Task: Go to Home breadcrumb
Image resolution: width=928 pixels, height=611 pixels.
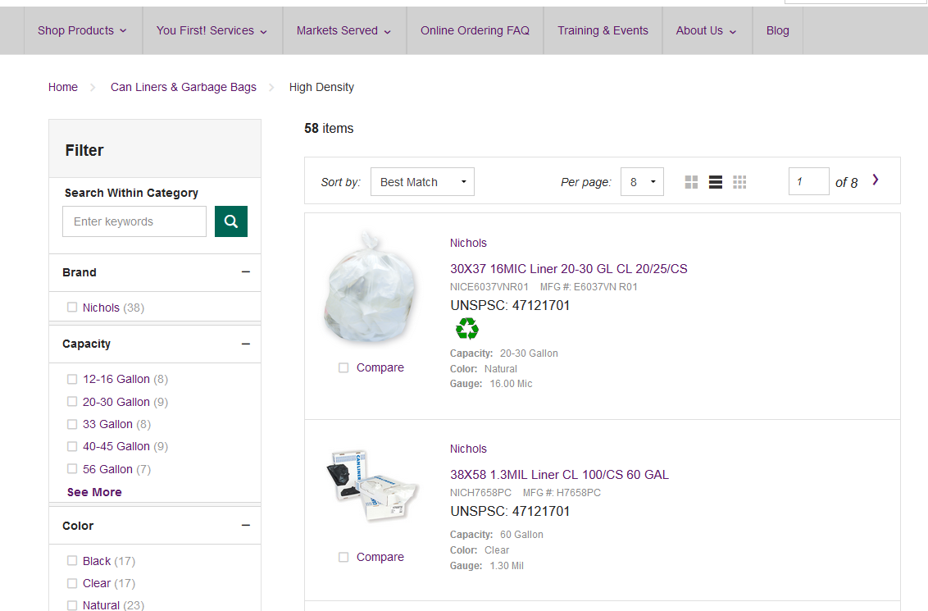Action: [x=63, y=87]
